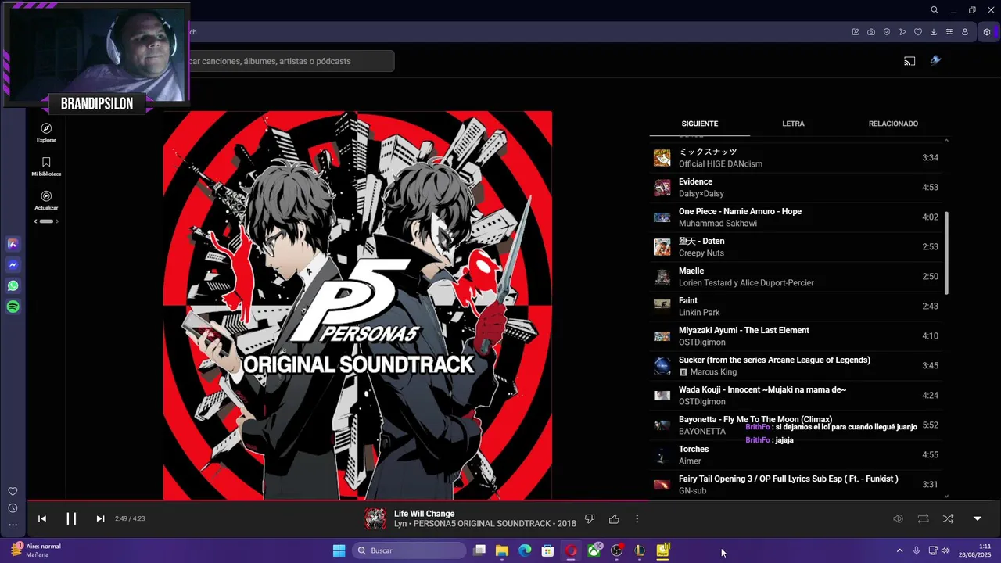Image resolution: width=1001 pixels, height=563 pixels.
Task: Play Torches by Aimer
Action: click(x=798, y=455)
